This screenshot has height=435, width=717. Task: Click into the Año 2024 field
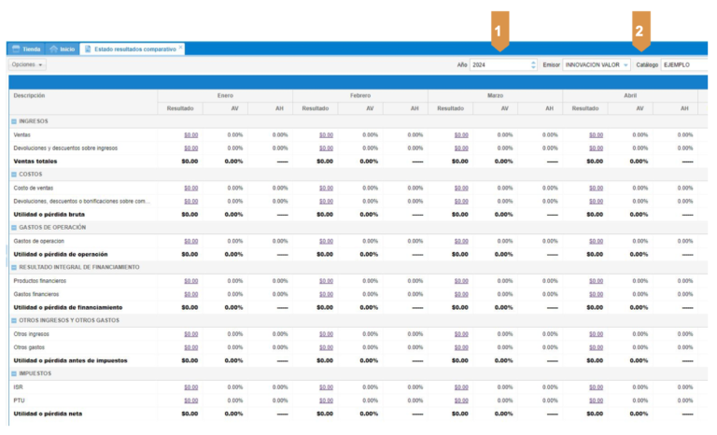[x=499, y=64]
